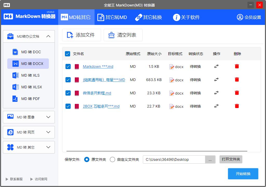Collapse the MD转办公文档 section chevron
Screen dimensions: 266x187
(x=48, y=36)
